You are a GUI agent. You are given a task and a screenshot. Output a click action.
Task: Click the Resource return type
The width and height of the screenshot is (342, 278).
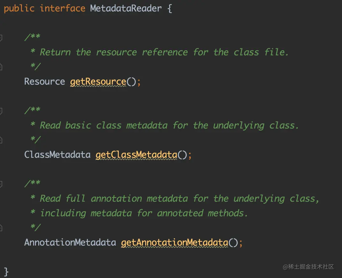tap(45, 81)
